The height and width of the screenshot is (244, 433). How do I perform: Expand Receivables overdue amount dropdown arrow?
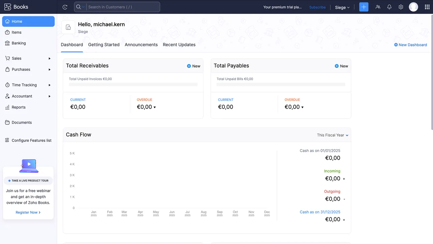[x=155, y=107]
